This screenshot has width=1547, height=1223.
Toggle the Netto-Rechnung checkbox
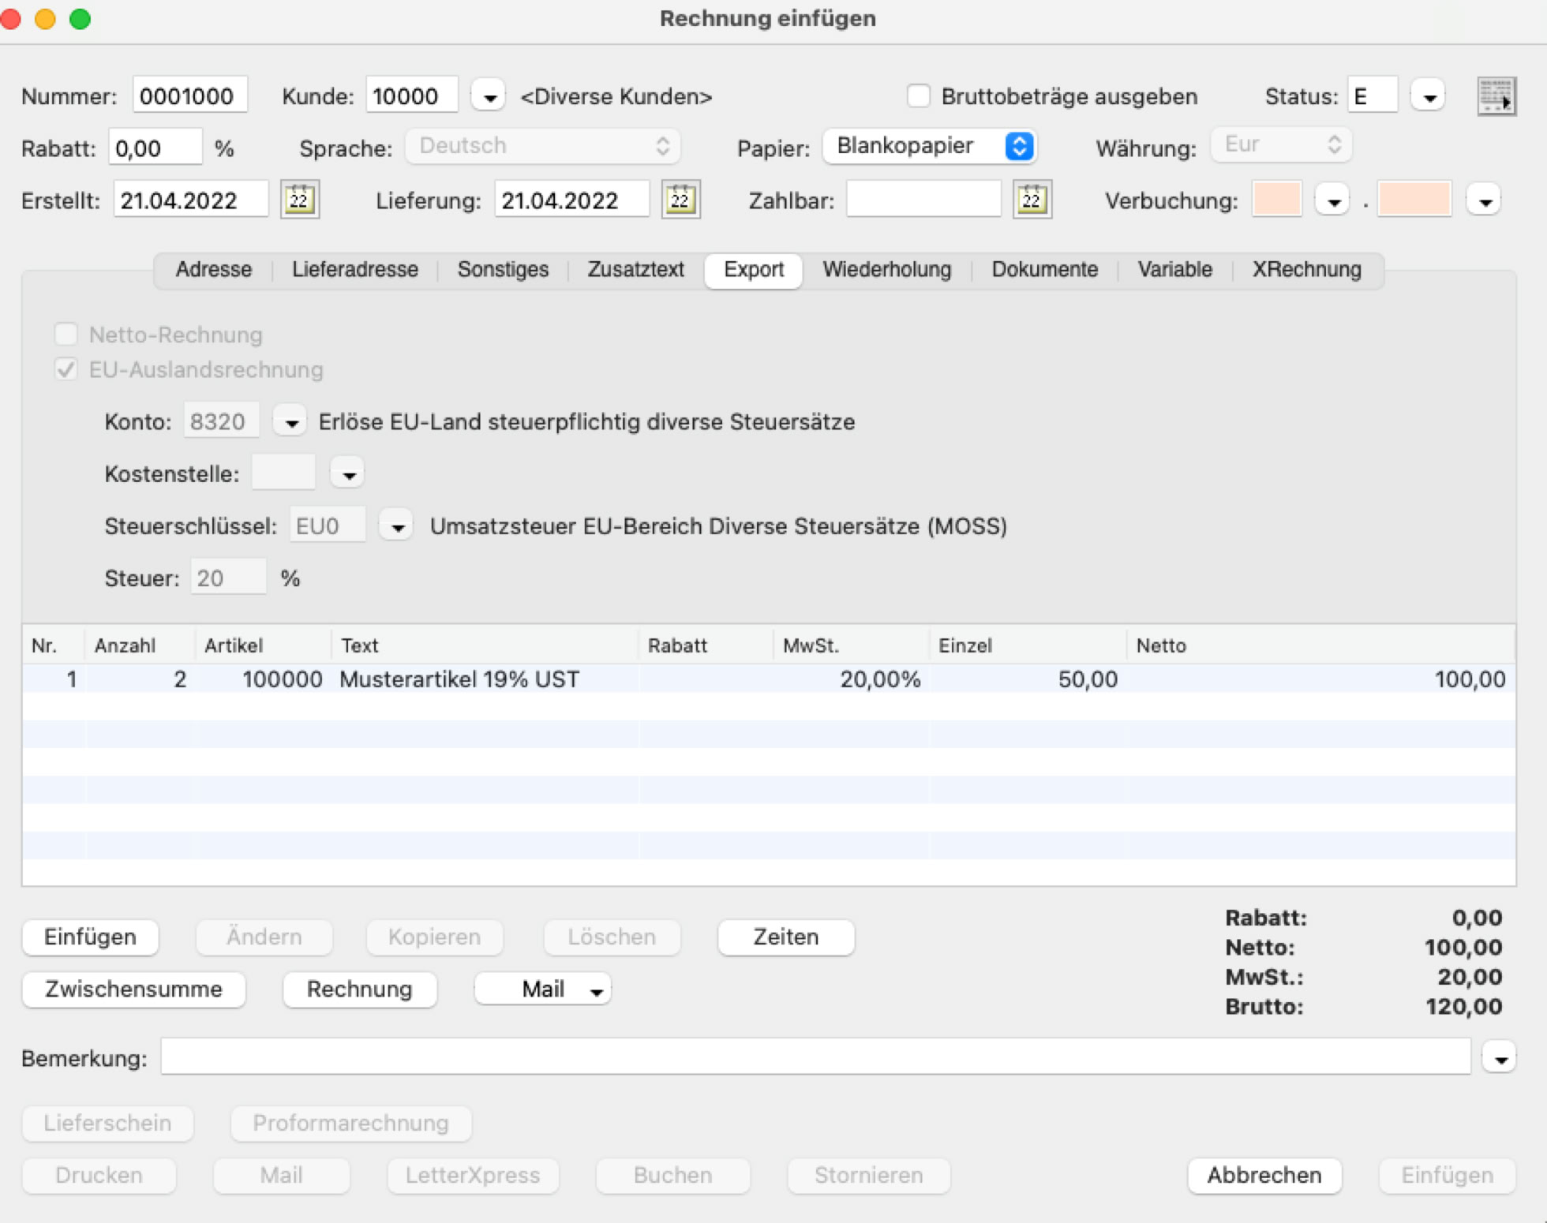[x=66, y=335]
